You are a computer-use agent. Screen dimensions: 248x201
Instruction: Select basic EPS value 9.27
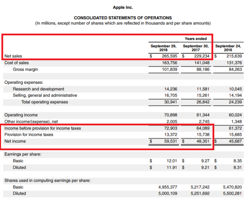205,161
